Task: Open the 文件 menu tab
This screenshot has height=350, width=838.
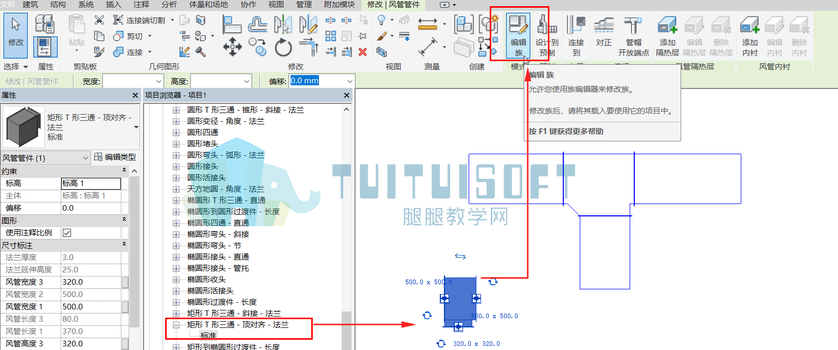Action: click(x=8, y=5)
